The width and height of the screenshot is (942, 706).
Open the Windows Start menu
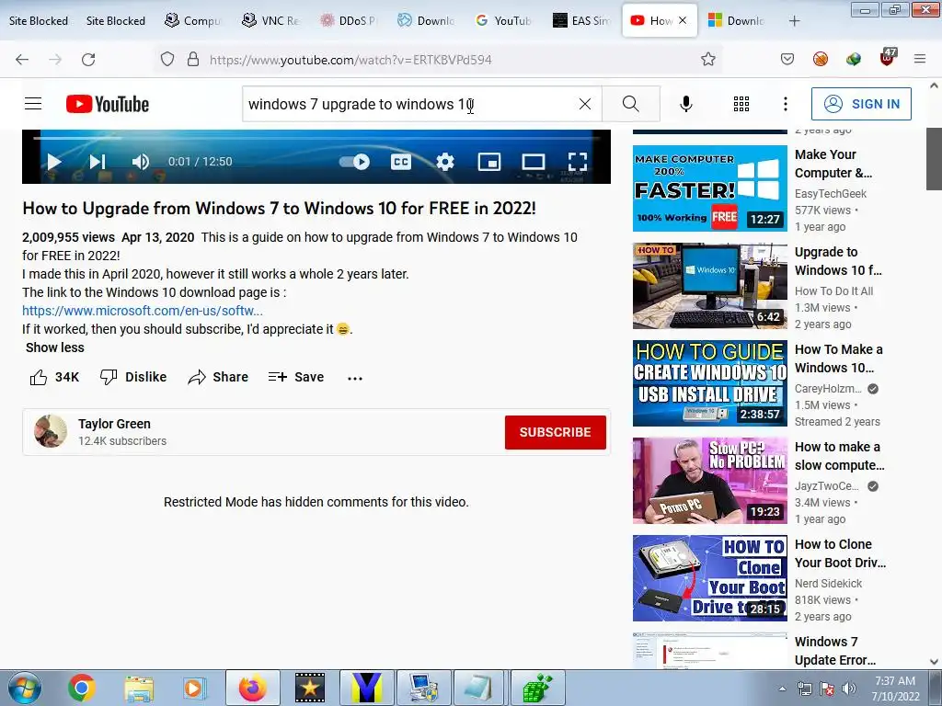tap(23, 688)
